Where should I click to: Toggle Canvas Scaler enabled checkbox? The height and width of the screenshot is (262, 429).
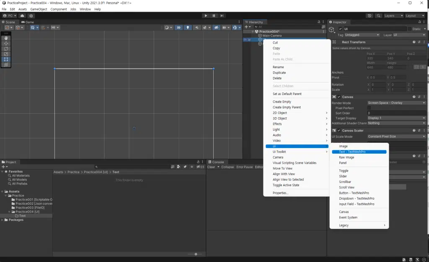point(339,131)
